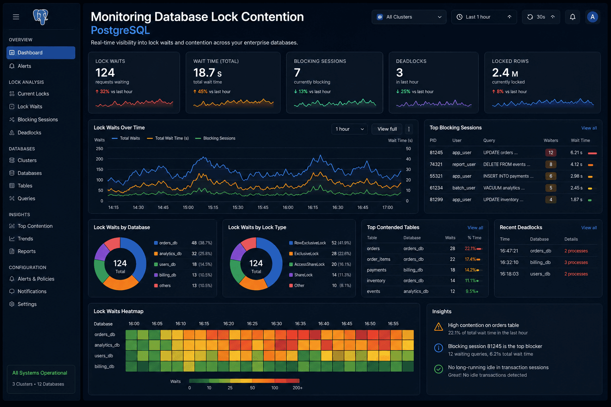The width and height of the screenshot is (611, 407).
Task: Select the payments row in Top Contended Tables
Action: click(424, 270)
